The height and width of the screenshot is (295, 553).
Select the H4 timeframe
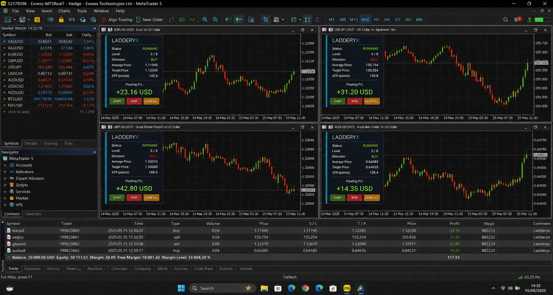click(387, 20)
